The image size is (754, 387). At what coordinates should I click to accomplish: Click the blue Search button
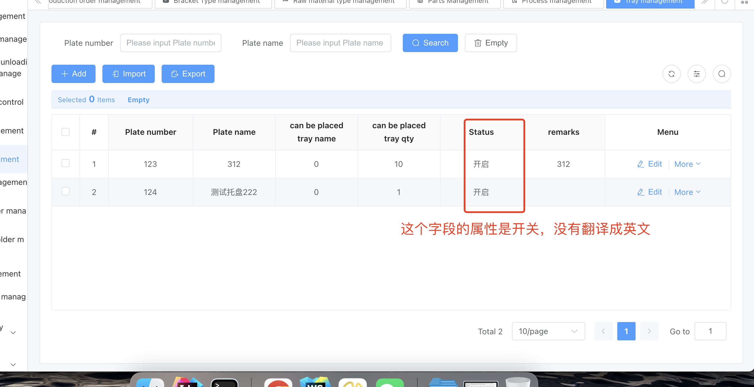click(x=430, y=43)
